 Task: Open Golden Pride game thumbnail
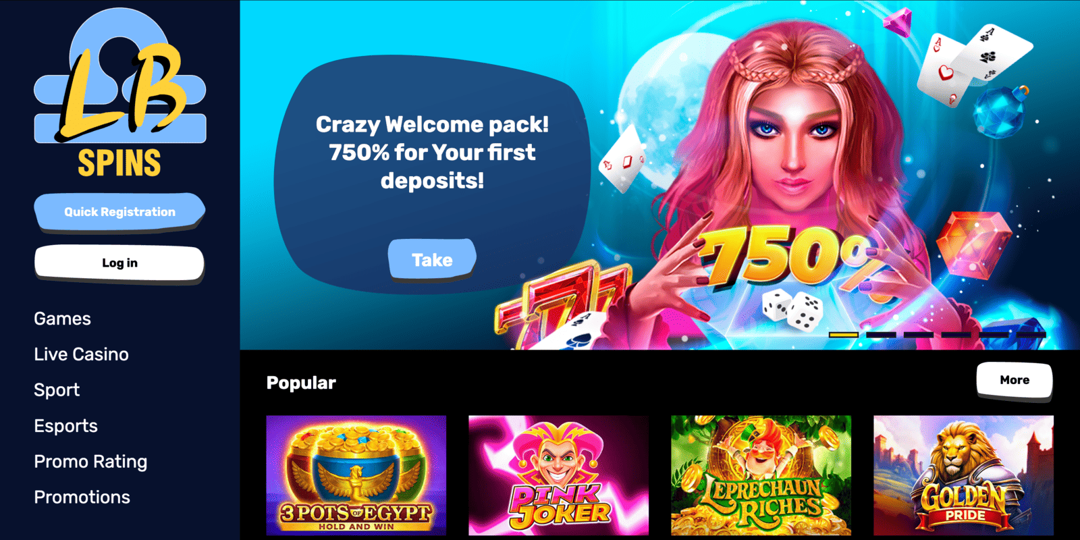(964, 475)
